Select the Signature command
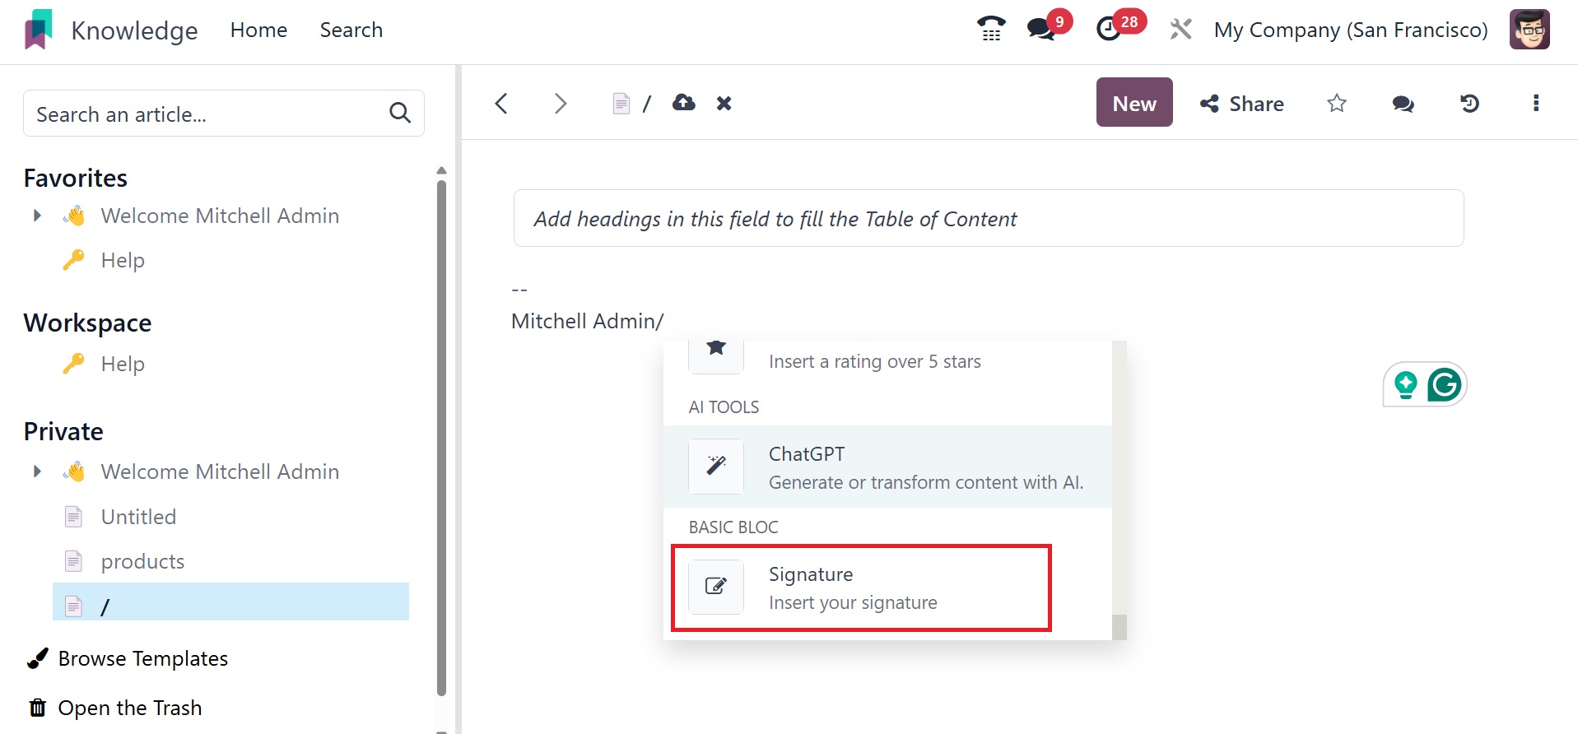 [860, 588]
